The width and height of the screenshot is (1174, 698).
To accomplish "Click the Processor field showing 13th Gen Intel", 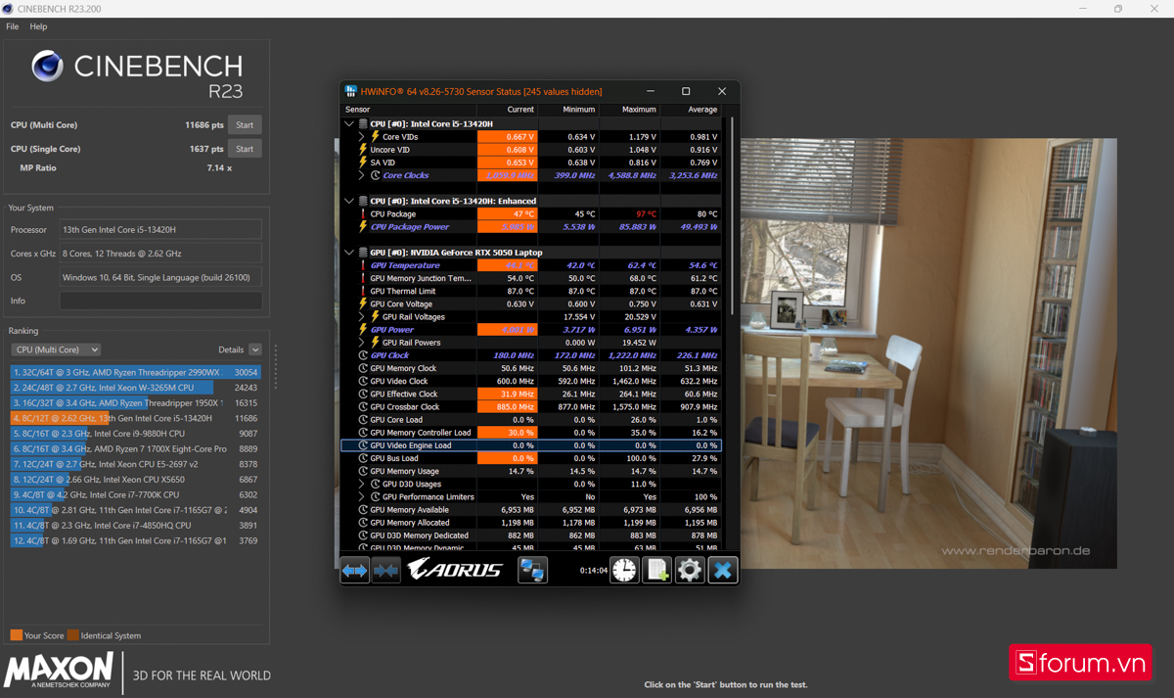I will (x=160, y=229).
